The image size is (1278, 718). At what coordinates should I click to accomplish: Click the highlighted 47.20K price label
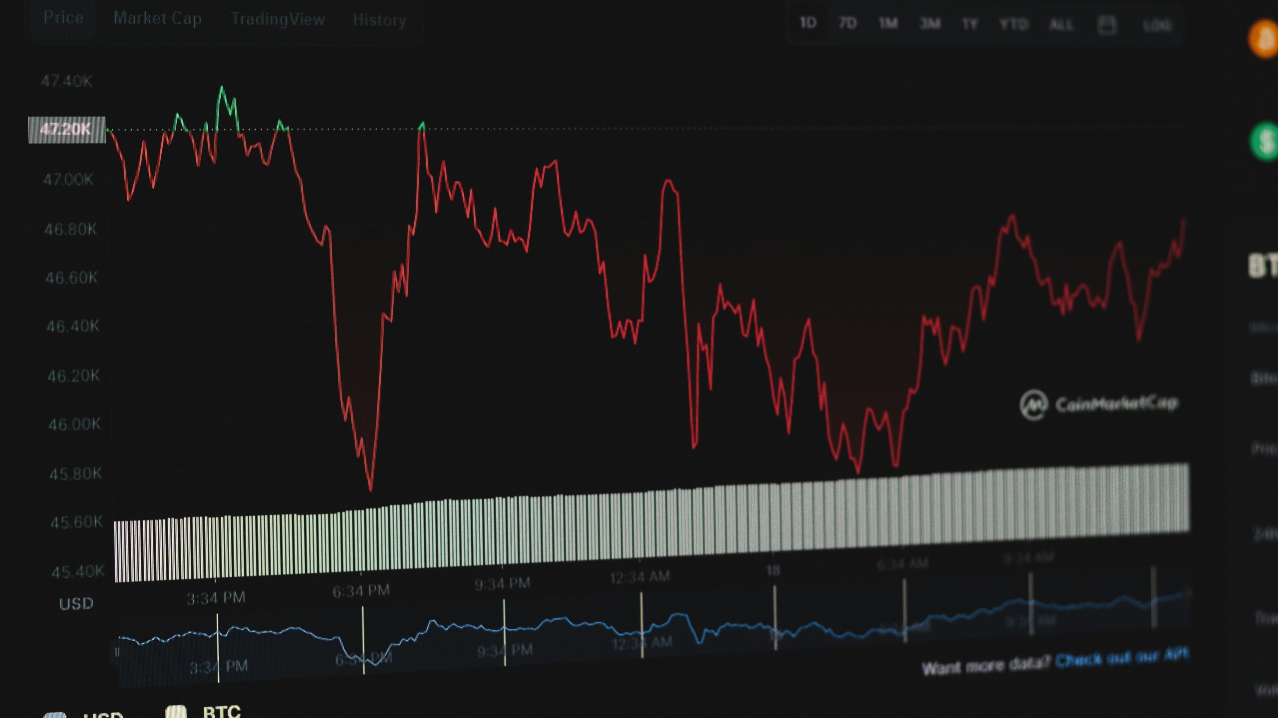(66, 129)
